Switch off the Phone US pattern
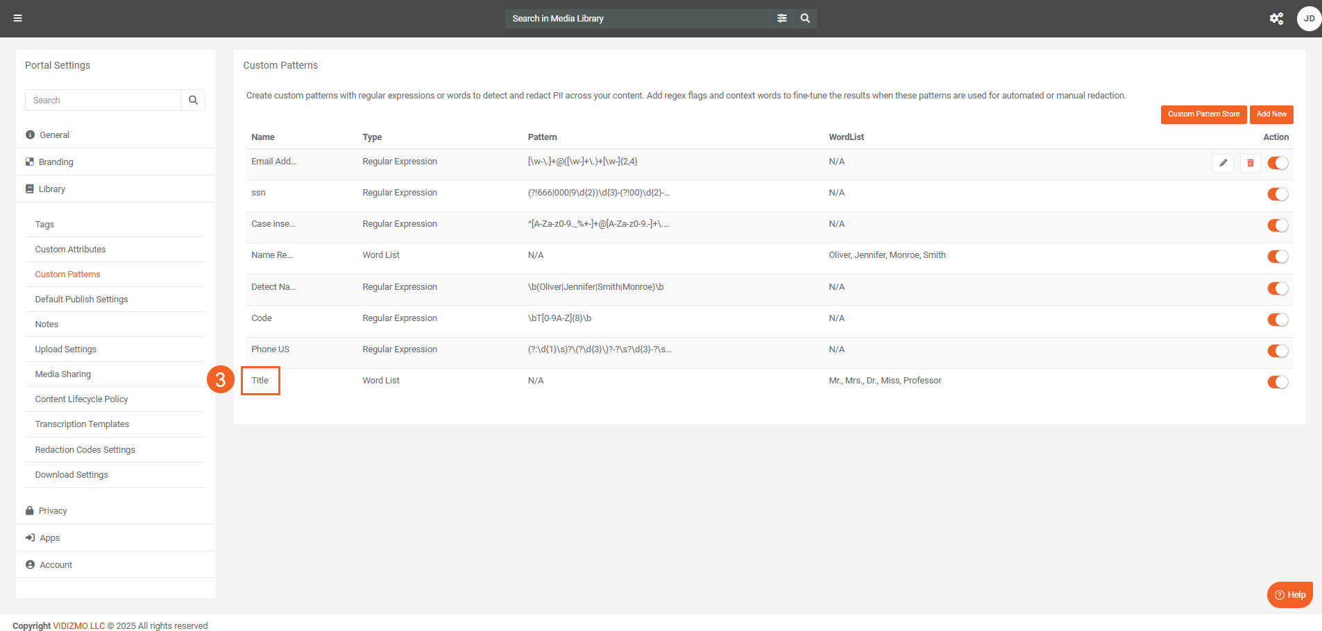Image resolution: width=1322 pixels, height=631 pixels. click(x=1277, y=351)
